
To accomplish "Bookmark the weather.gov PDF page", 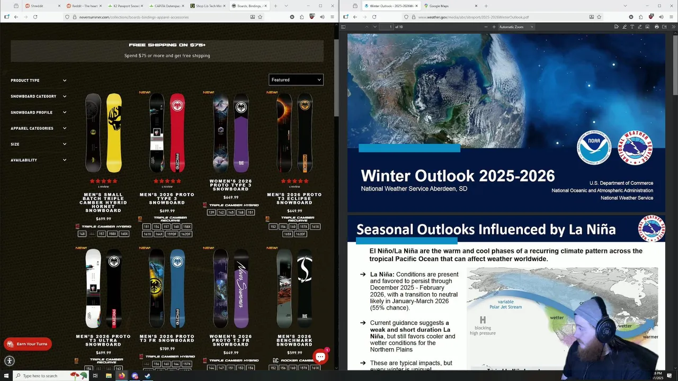I will 600,17.
